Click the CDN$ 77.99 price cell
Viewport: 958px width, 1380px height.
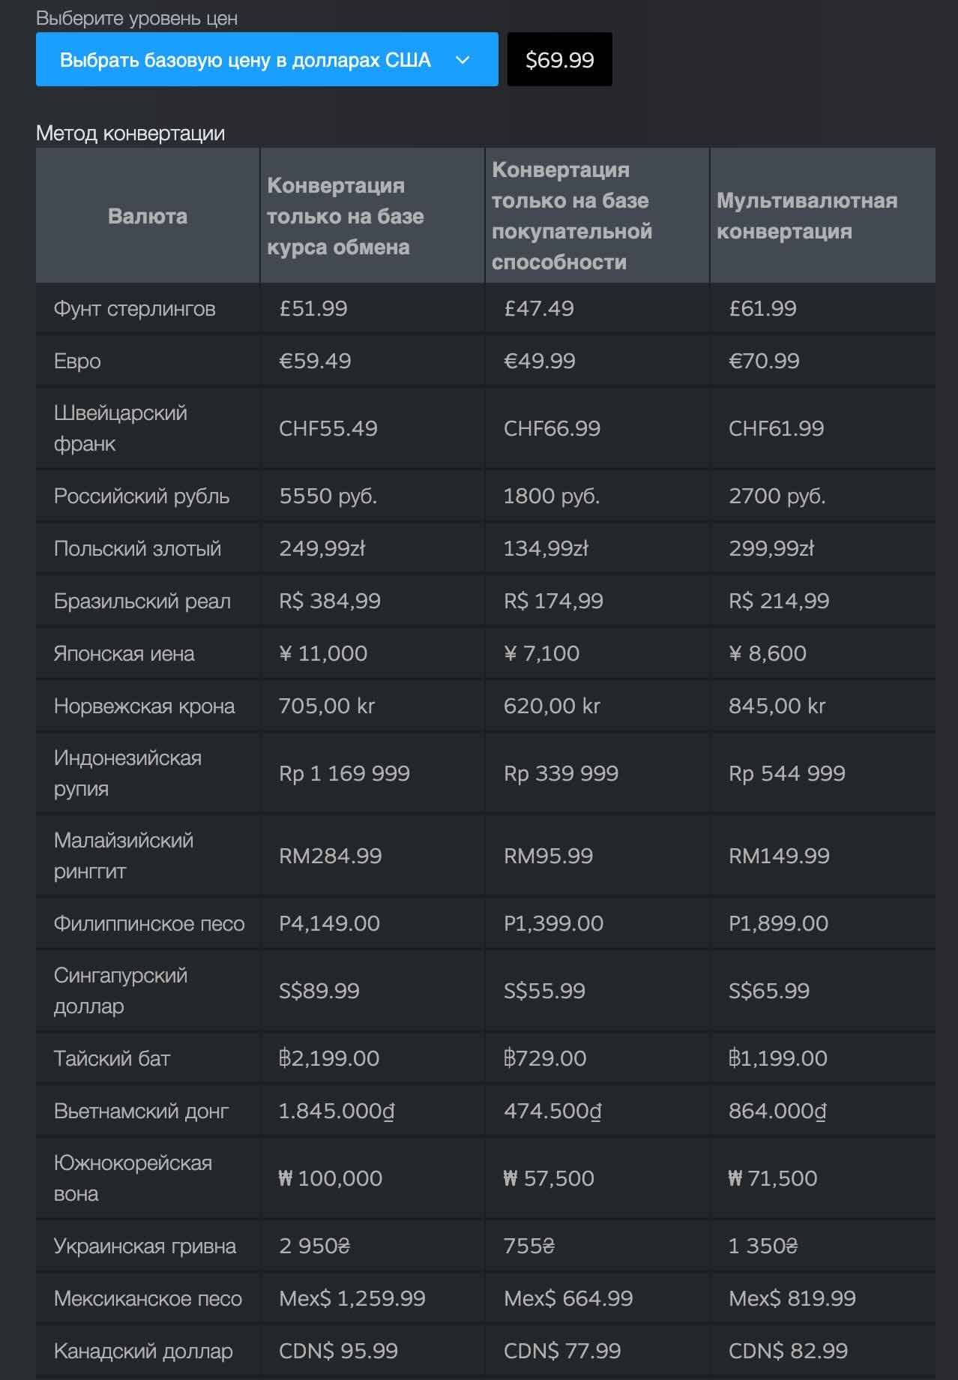click(x=562, y=1351)
